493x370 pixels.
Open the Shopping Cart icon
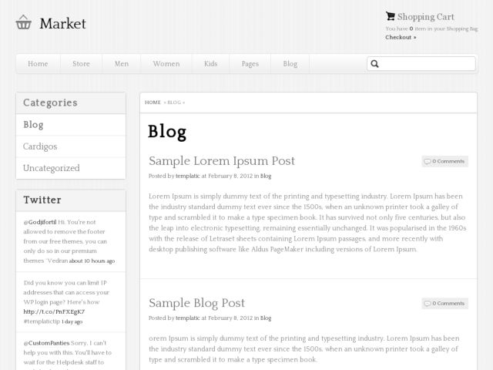pos(391,16)
